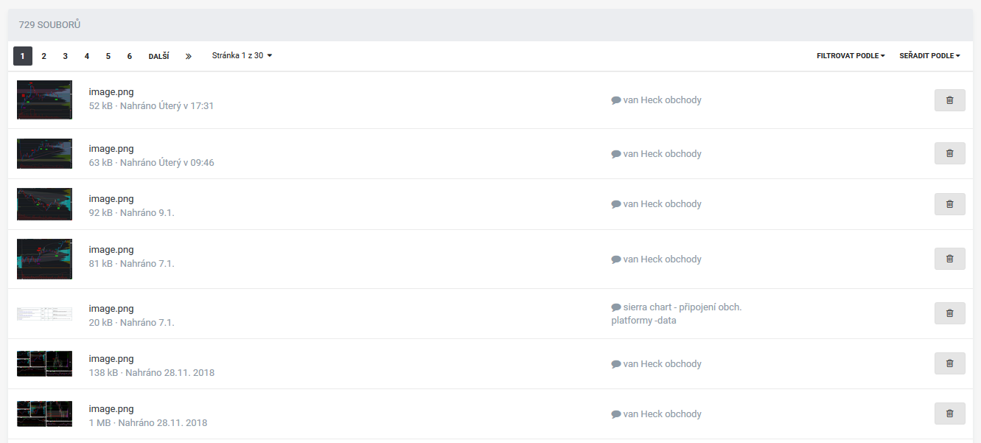Open image.png uploaded Úterý v 09:46
This screenshot has width=981, height=443.
coord(111,149)
